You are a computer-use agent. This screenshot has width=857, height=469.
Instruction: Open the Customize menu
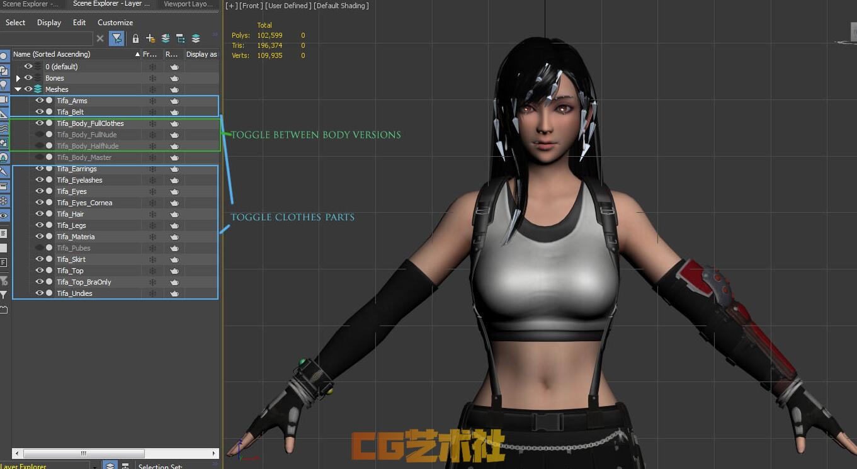click(x=115, y=23)
